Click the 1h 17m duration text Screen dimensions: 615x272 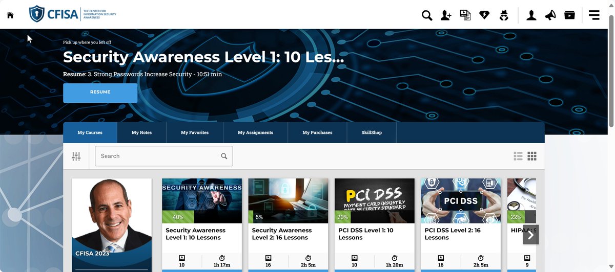coord(222,265)
